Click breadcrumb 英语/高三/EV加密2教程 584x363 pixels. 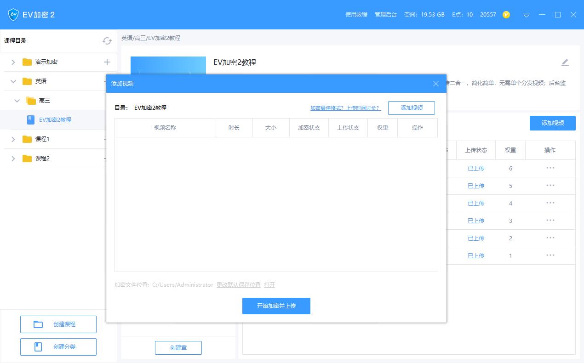tap(151, 38)
